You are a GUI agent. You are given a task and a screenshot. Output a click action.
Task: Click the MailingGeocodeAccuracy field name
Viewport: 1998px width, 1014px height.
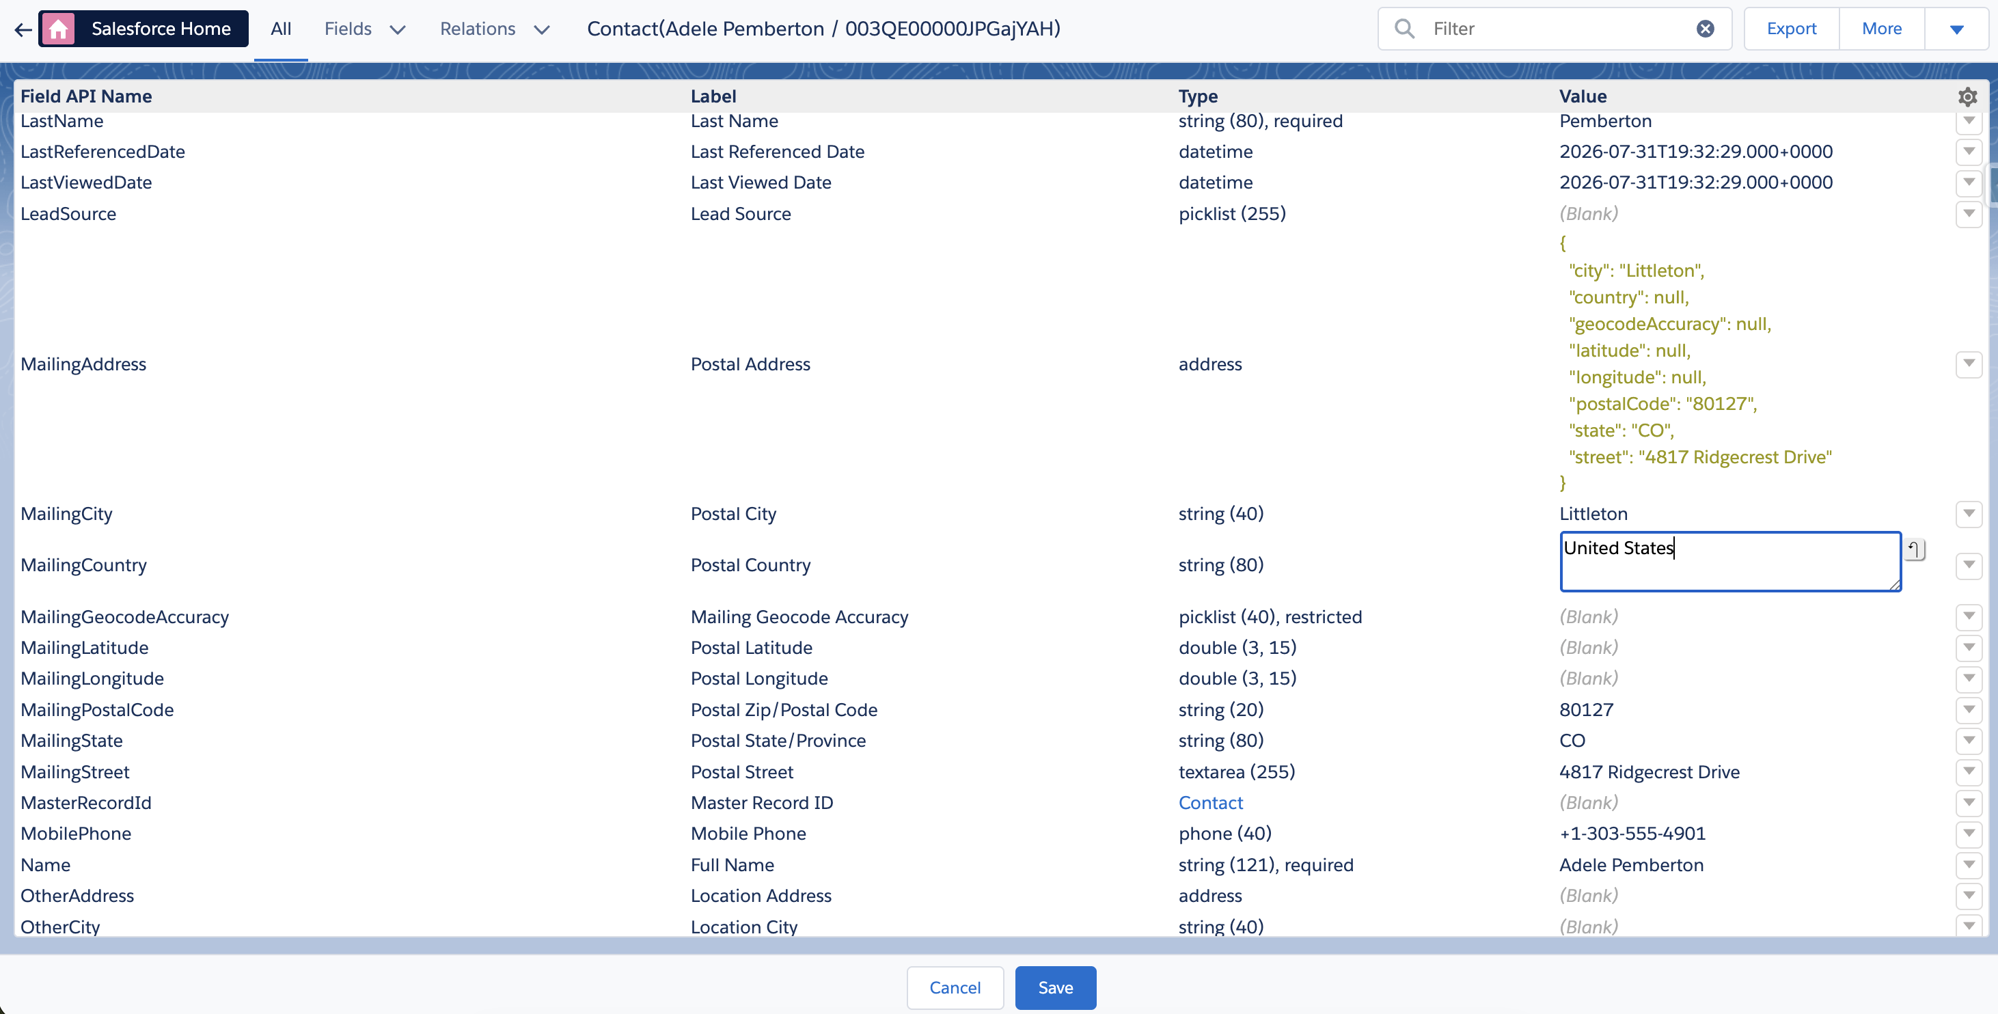(125, 617)
